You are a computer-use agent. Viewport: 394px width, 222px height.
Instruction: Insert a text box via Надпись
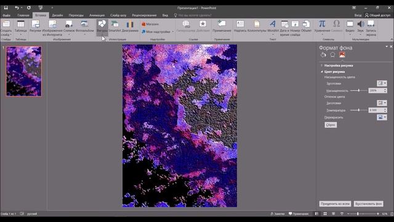[240, 27]
